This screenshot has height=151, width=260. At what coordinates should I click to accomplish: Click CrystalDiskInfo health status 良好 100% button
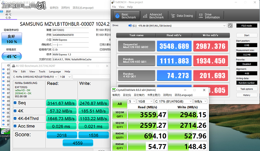[x=12, y=39]
